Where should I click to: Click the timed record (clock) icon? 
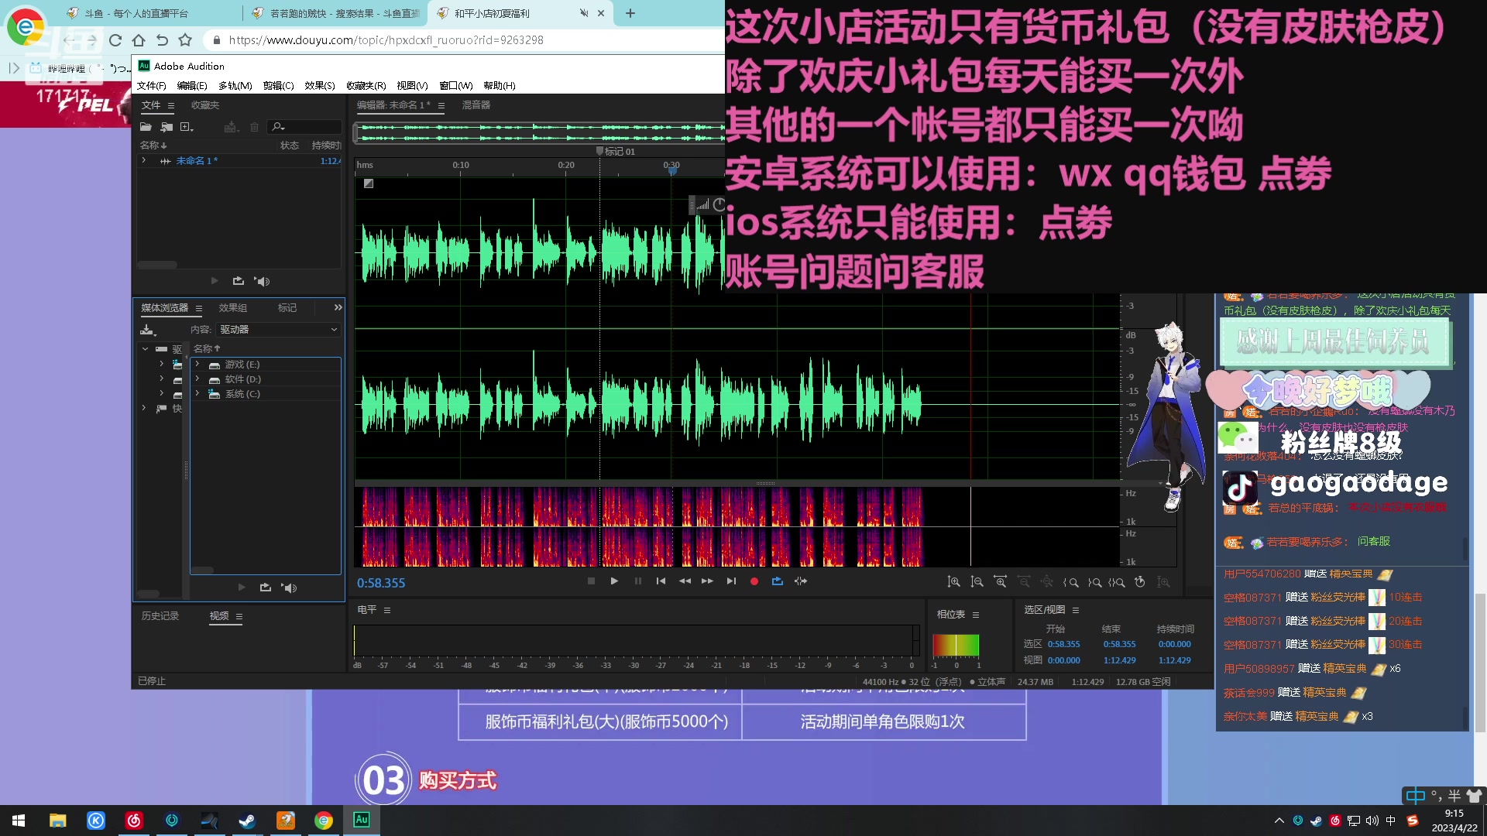tap(1140, 582)
